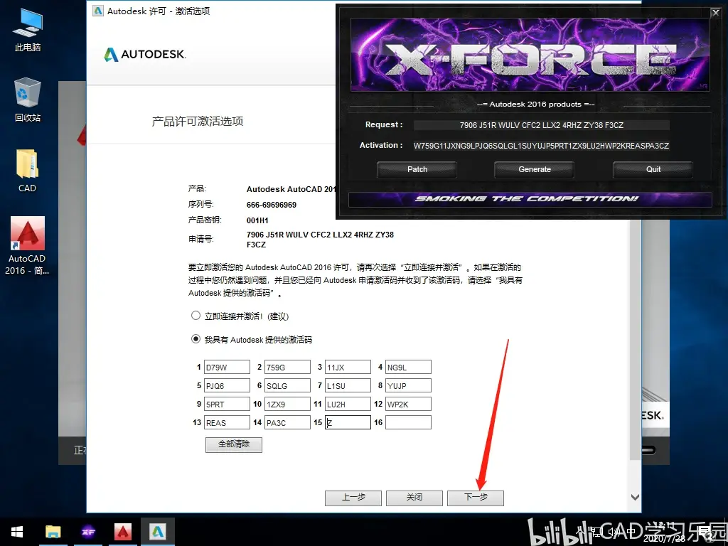Screen dimensions: 728x546
Task: Click activation field 9 containing 5PRT
Action: pos(227,404)
